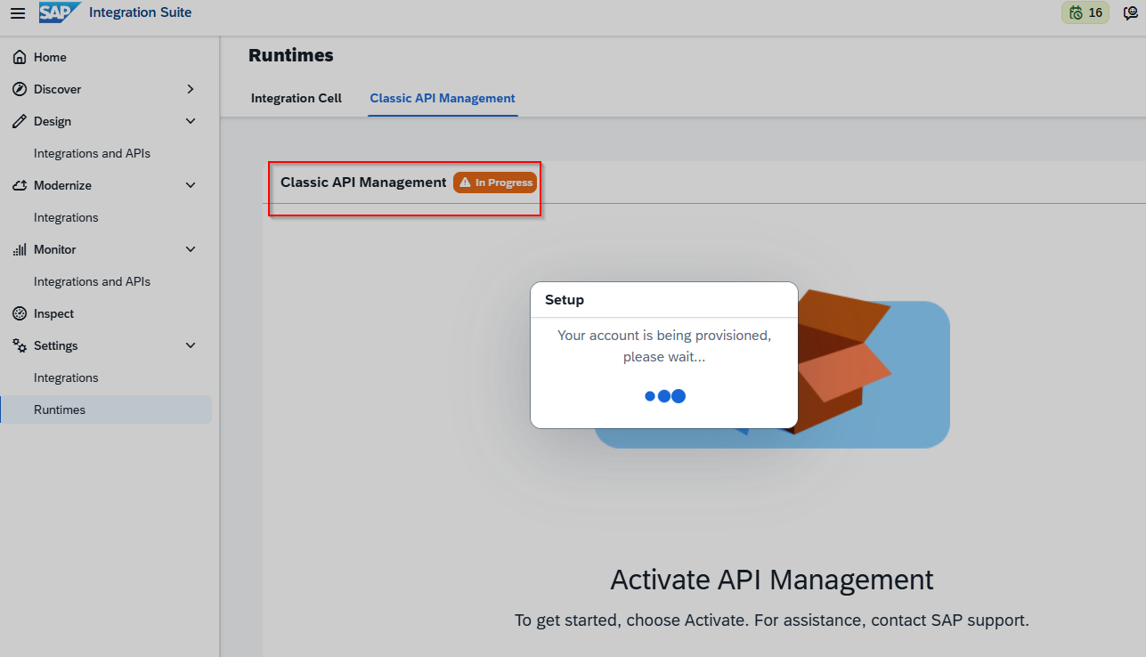This screenshot has width=1146, height=657.
Task: Click the In Progress status badge
Action: click(x=495, y=182)
